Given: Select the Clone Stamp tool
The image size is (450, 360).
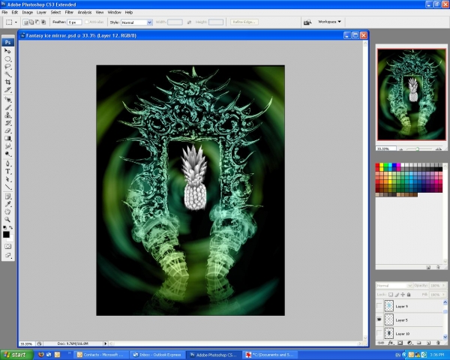Looking at the screenshot, I should pos(7,115).
